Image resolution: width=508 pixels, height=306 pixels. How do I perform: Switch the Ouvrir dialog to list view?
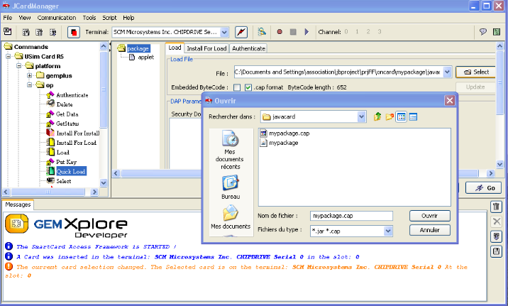tap(402, 116)
